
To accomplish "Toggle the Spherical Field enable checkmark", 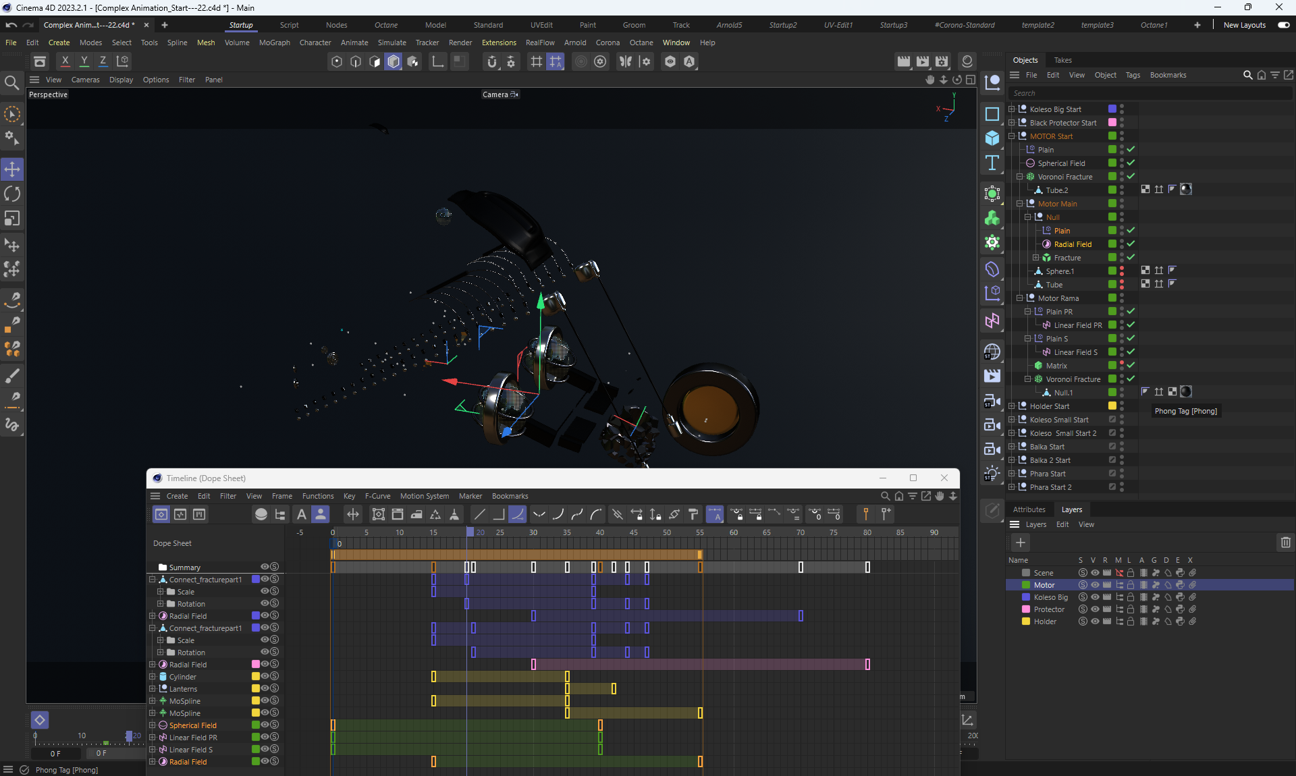I will (1131, 163).
